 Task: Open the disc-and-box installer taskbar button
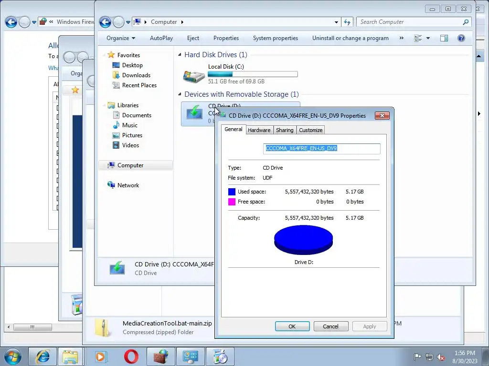[220, 356]
